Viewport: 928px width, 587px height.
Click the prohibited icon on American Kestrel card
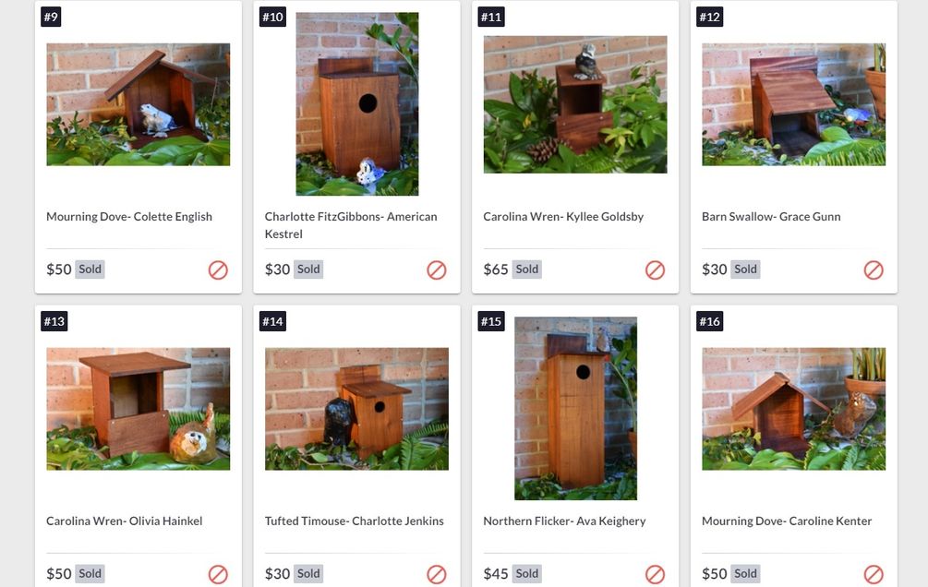pyautogui.click(x=436, y=270)
